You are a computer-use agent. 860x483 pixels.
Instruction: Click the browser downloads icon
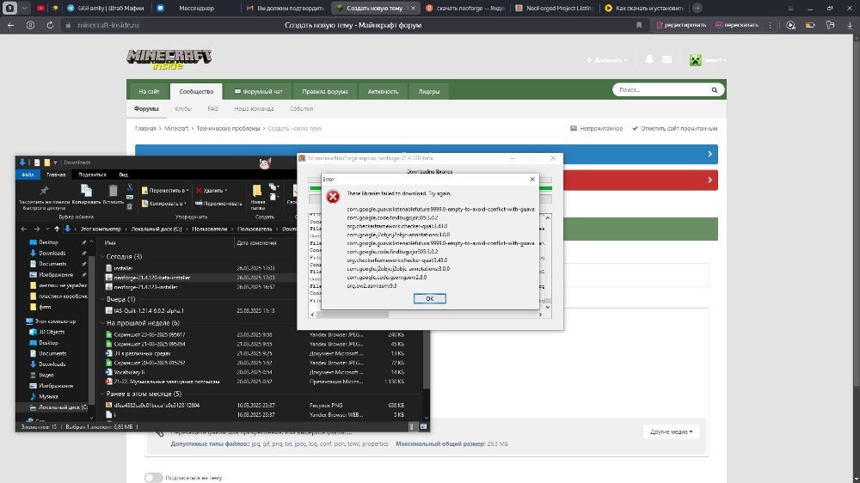click(850, 25)
